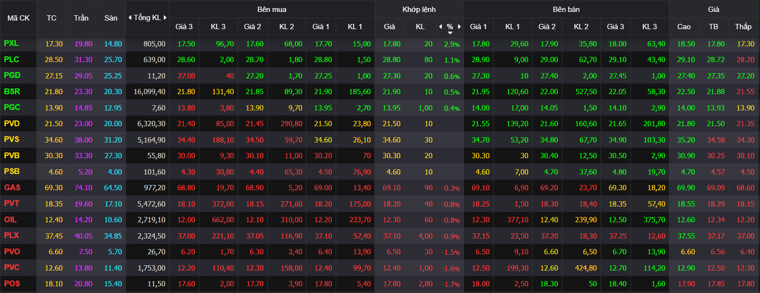This screenshot has height=293, width=760.
Task: Sort by the % column header
Action: (x=450, y=27)
